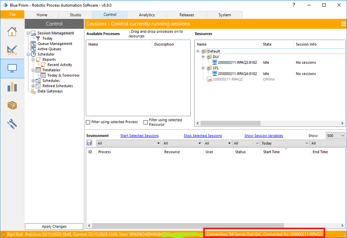Open the Show 500 rows dropdown

pos(336,136)
